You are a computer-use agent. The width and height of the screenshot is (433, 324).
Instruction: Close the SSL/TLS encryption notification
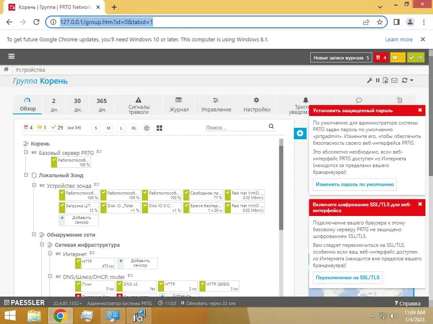pos(420,204)
